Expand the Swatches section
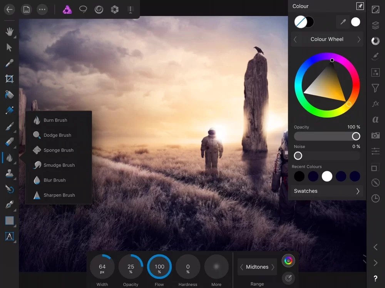The image size is (385, 288). tap(327, 191)
